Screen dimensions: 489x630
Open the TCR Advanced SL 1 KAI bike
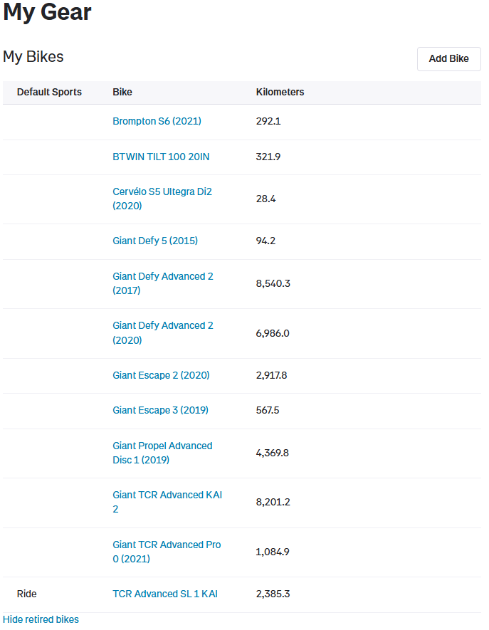click(164, 594)
